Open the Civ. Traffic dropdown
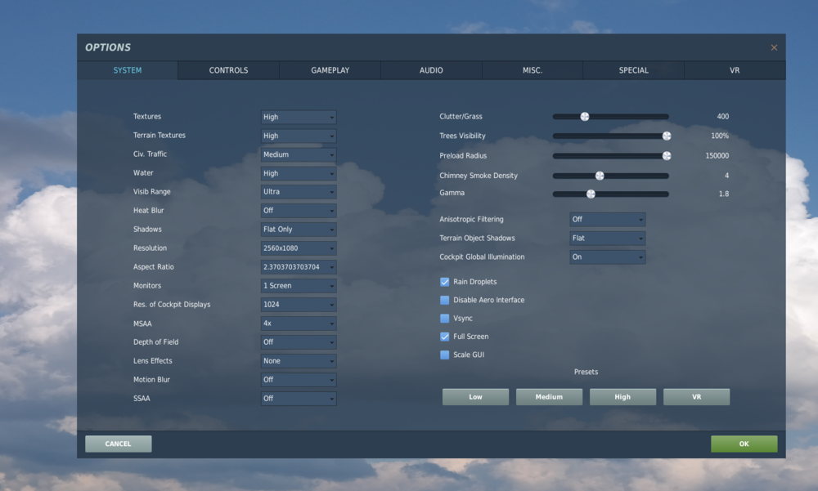 pos(299,154)
